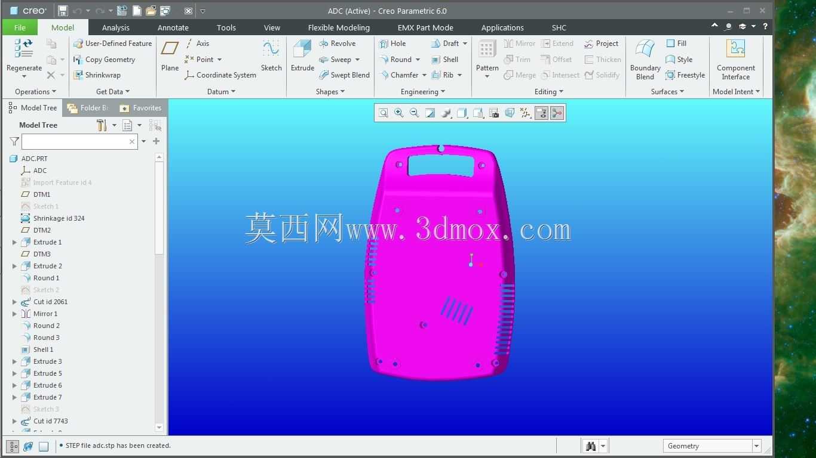Viewport: 816px width, 458px height.
Task: Click the Open folder icon
Action: point(151,11)
